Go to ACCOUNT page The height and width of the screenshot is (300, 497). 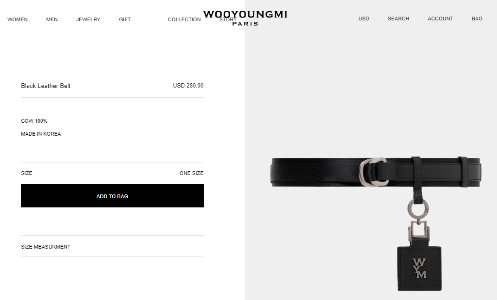pyautogui.click(x=440, y=19)
